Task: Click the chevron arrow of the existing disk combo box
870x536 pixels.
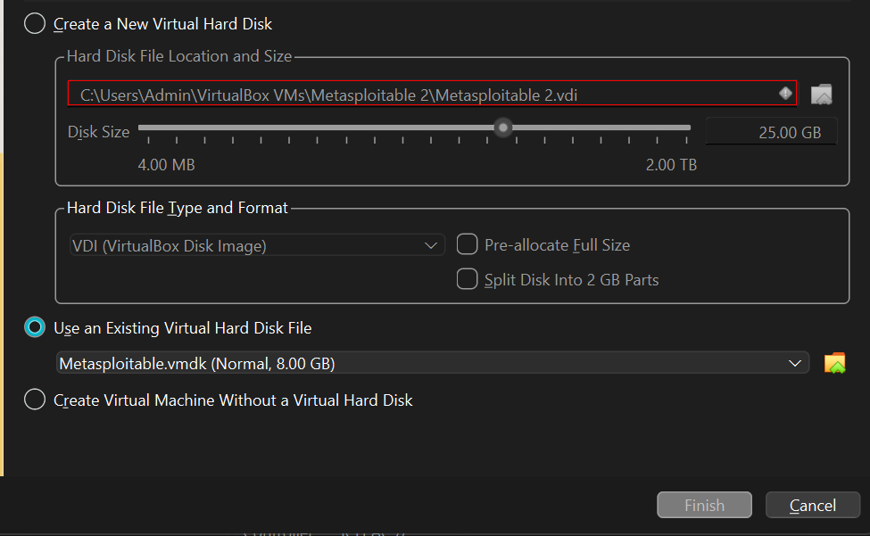Action: pyautogui.click(x=794, y=364)
